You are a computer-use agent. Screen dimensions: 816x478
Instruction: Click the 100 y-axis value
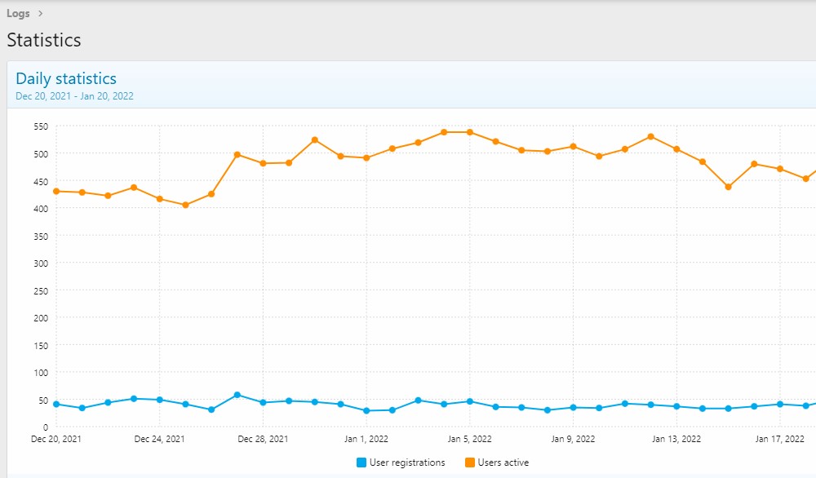[x=41, y=373]
